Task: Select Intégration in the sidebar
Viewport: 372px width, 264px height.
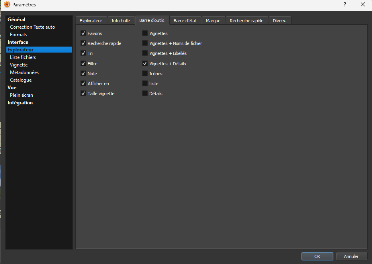Action: tap(20, 103)
